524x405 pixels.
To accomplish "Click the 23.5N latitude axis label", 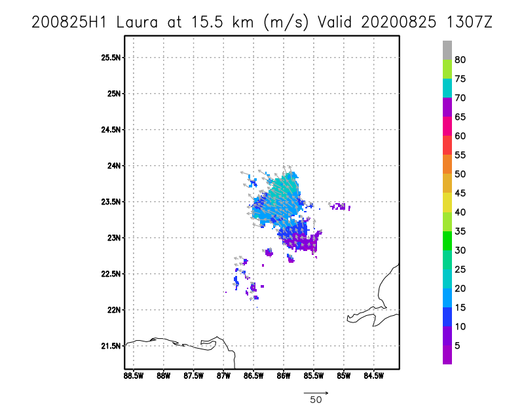I will click(111, 202).
